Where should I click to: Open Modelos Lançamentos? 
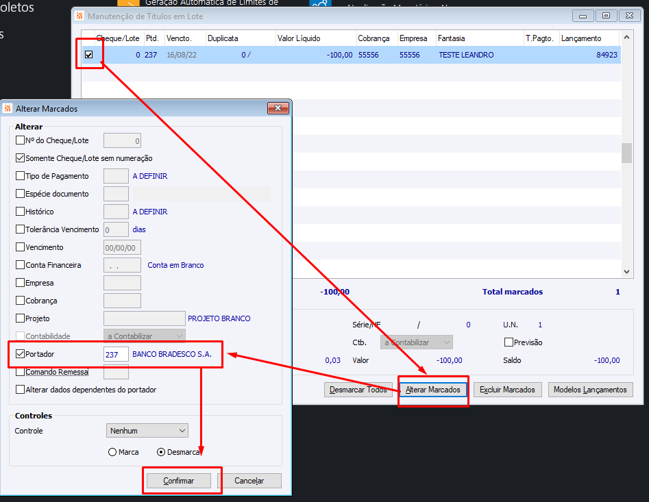(x=590, y=390)
